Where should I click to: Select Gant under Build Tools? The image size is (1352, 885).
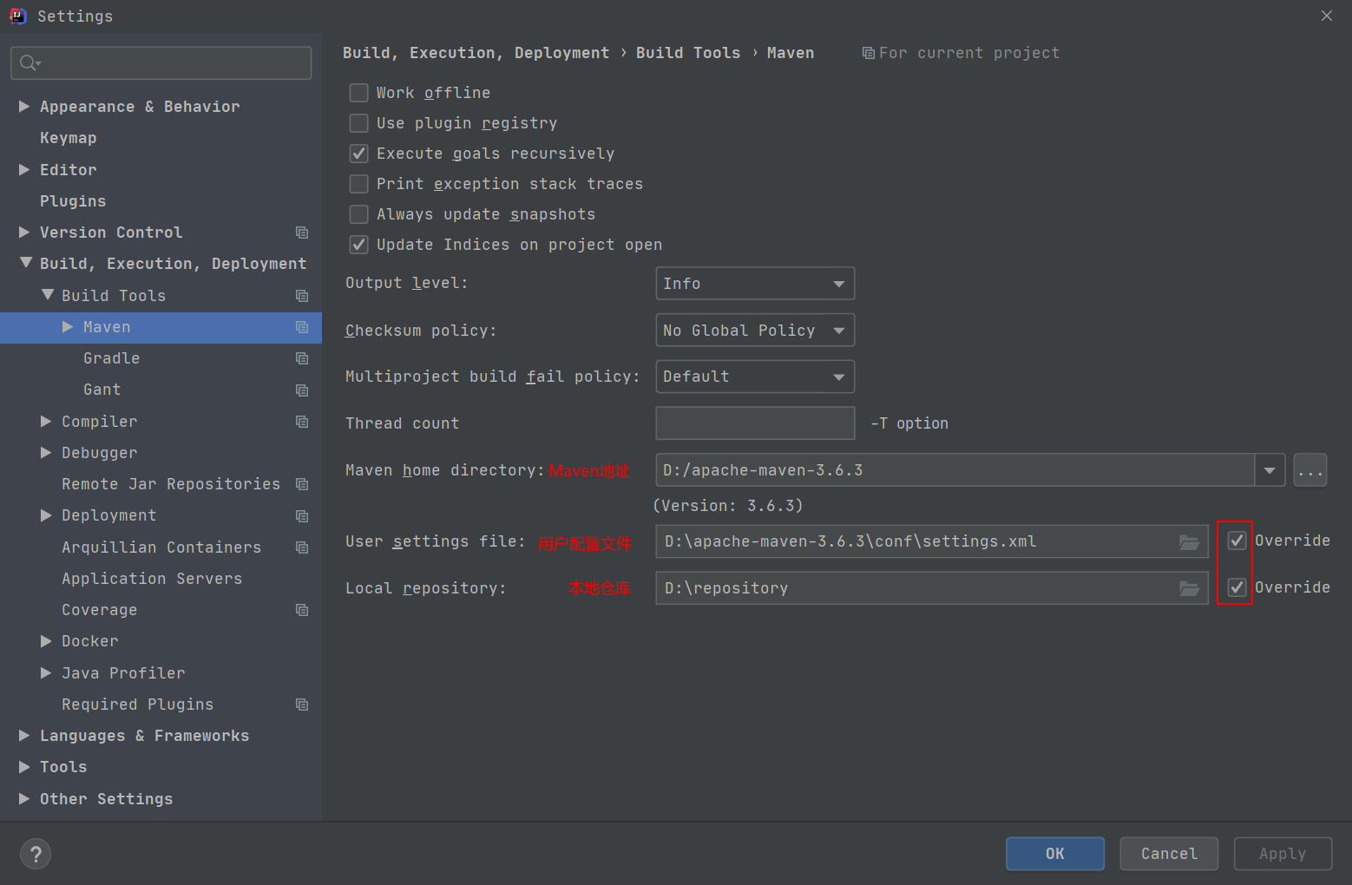[x=102, y=390]
